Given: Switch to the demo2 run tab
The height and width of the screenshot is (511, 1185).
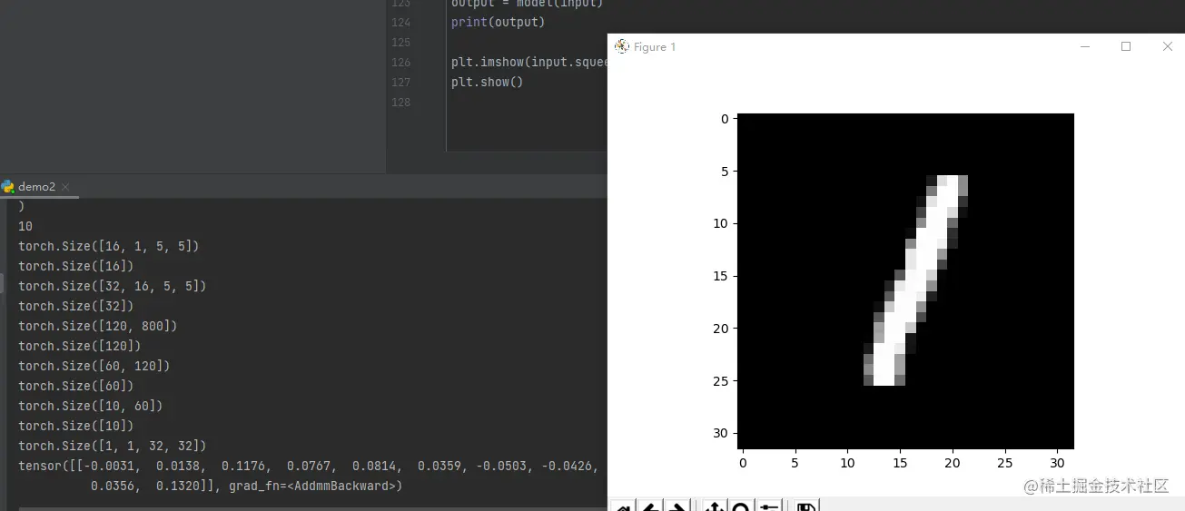Looking at the screenshot, I should coord(36,186).
